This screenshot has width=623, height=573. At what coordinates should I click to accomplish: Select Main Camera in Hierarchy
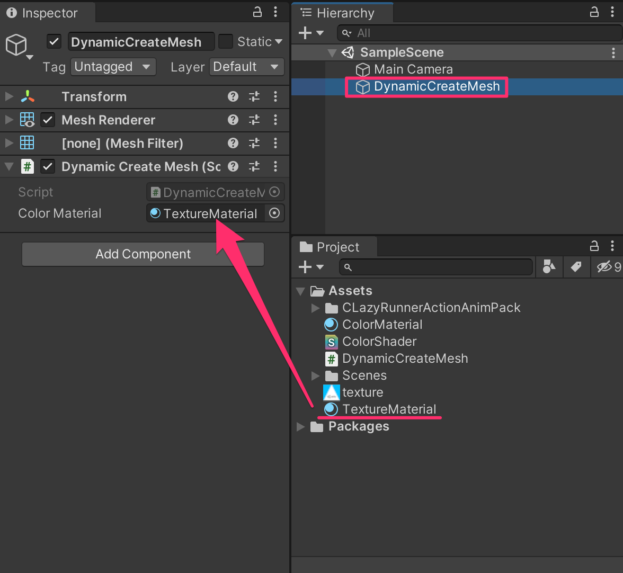click(413, 69)
